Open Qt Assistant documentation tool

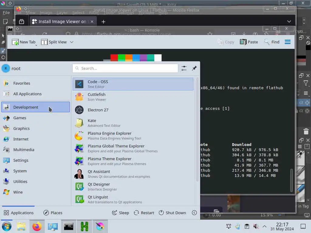tap(133, 174)
